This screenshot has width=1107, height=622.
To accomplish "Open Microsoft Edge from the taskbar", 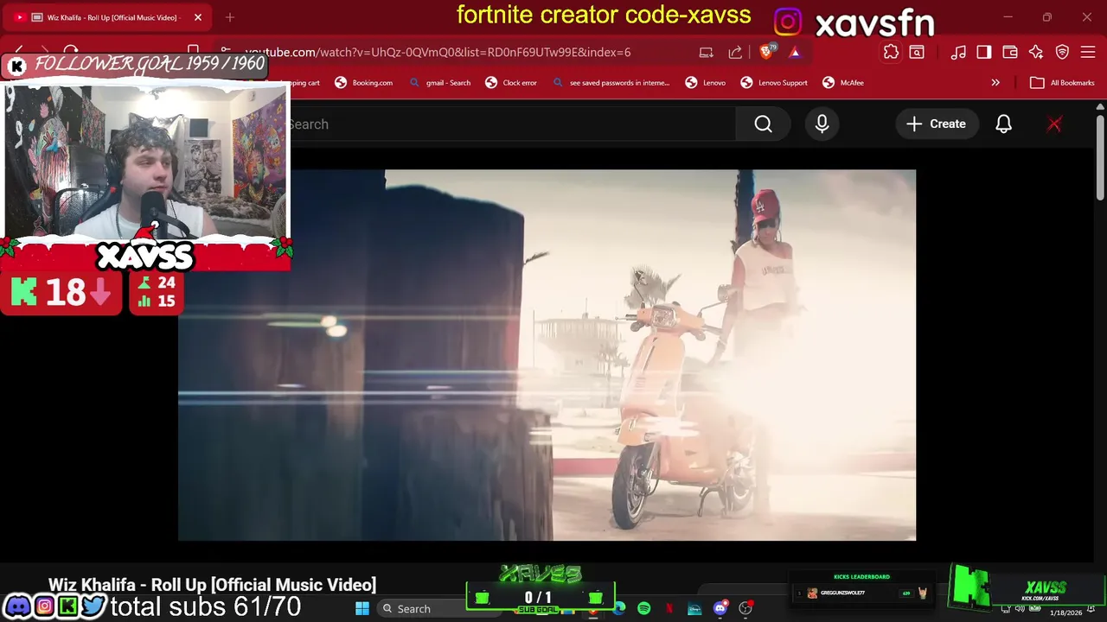I will click(x=619, y=609).
